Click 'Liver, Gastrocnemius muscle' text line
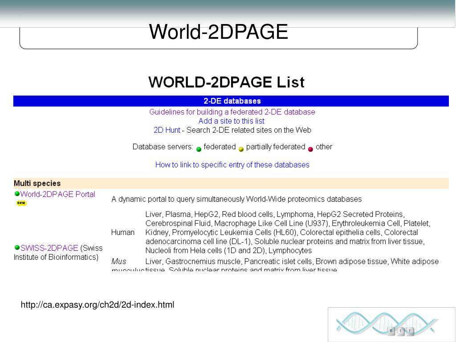Image resolution: width=456 pixels, height=342 pixels. 292,261
